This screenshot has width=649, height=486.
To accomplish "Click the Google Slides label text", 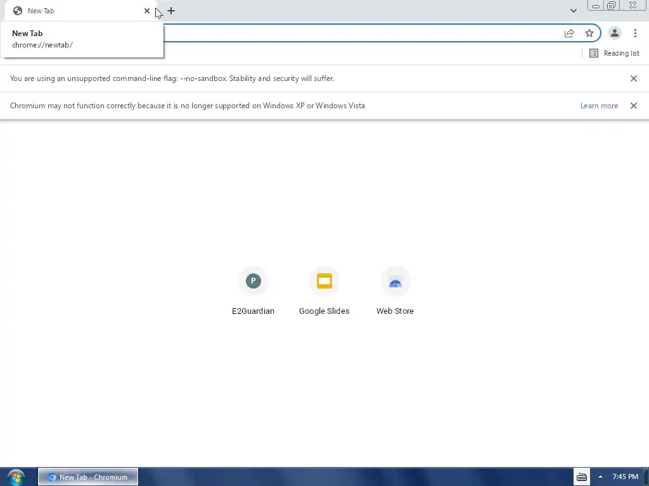I will pos(324,311).
